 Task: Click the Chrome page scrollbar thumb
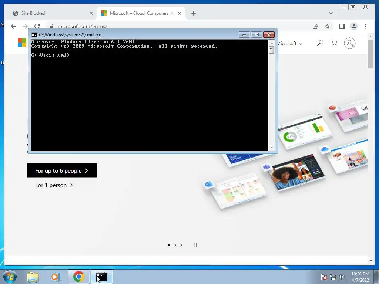point(370,54)
